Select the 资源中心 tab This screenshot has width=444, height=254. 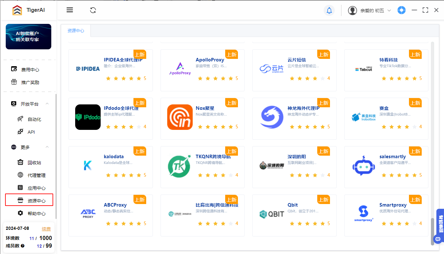(76, 31)
